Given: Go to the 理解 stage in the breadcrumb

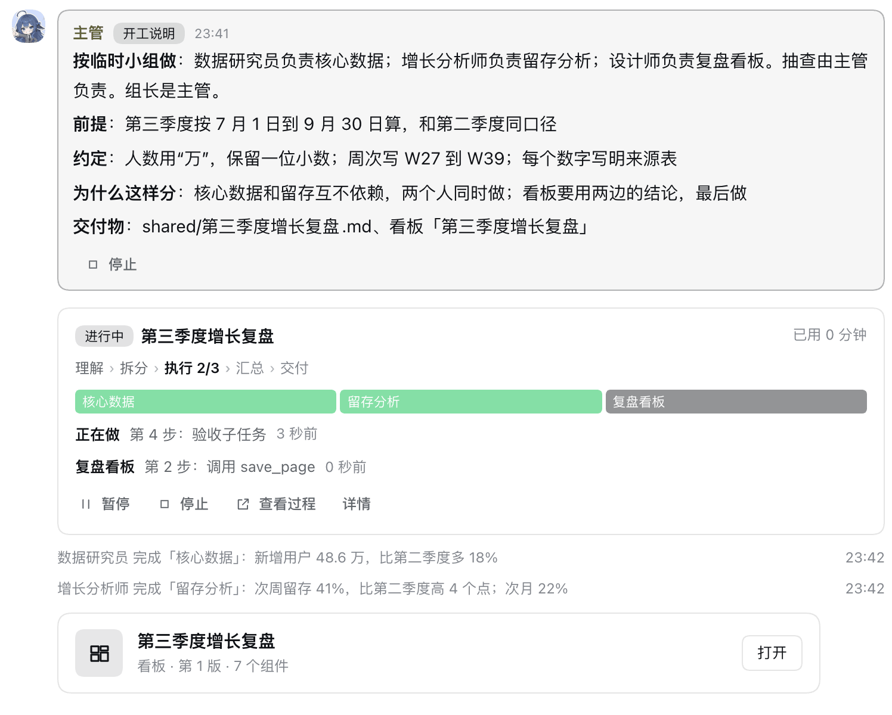Looking at the screenshot, I should click(x=89, y=368).
